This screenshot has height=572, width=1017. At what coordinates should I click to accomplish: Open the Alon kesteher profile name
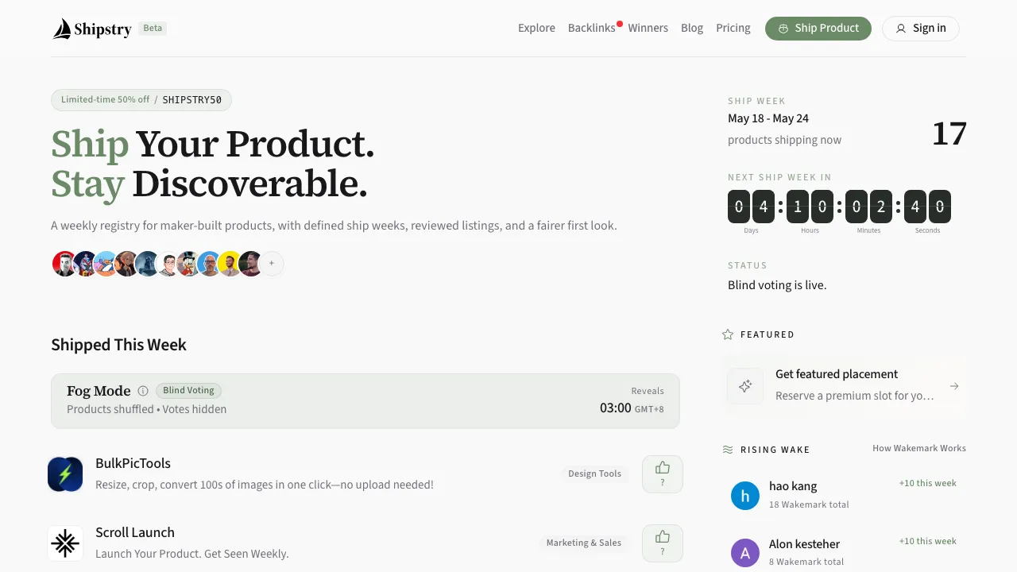804,544
